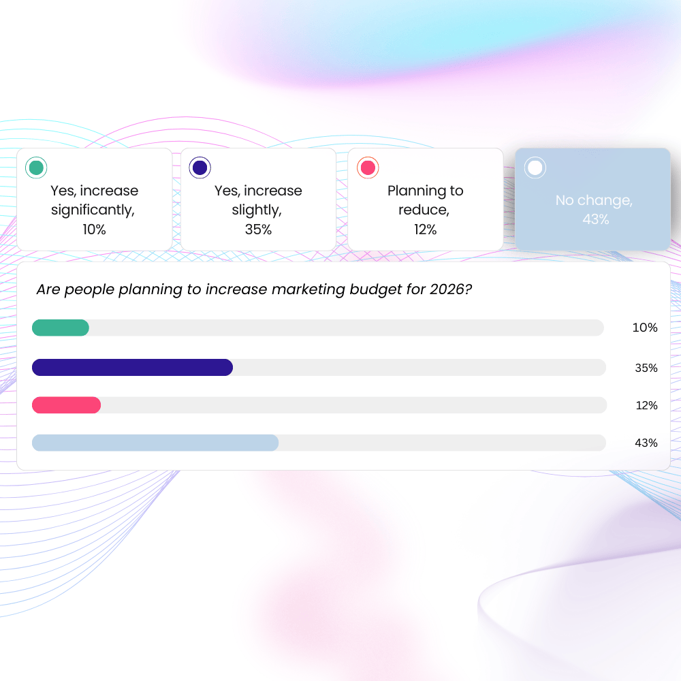Click the green 10% progress bar fill
The height and width of the screenshot is (681, 681).
(x=61, y=328)
